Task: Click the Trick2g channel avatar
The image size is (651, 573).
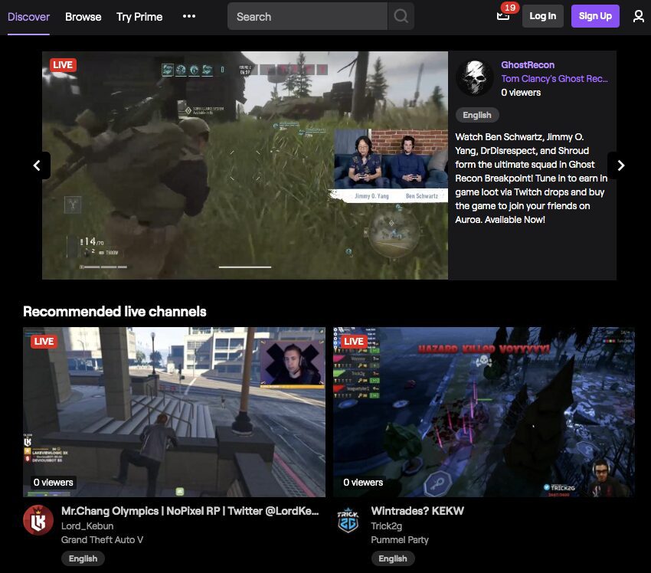Action: click(348, 520)
